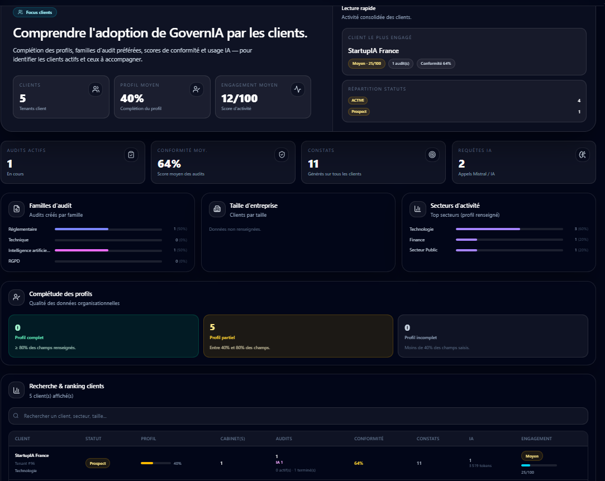Click the Secteur Public progress bar
The width and height of the screenshot is (605, 481).
[509, 250]
